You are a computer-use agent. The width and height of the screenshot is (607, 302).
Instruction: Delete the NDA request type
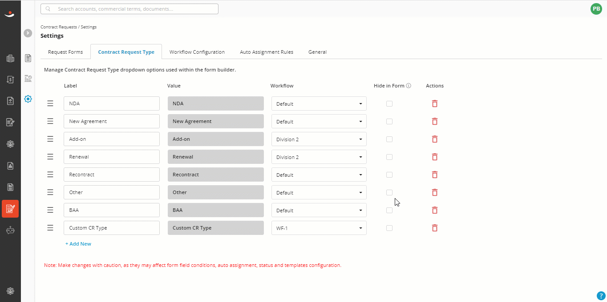(x=435, y=103)
